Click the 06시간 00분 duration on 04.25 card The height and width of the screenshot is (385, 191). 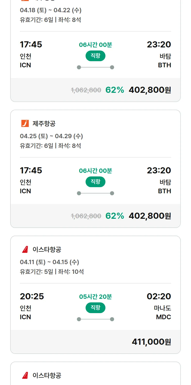tap(95, 171)
